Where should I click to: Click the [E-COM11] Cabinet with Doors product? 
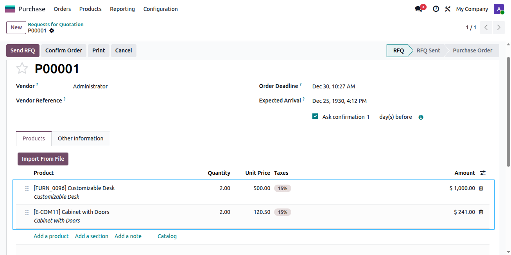tap(72, 212)
